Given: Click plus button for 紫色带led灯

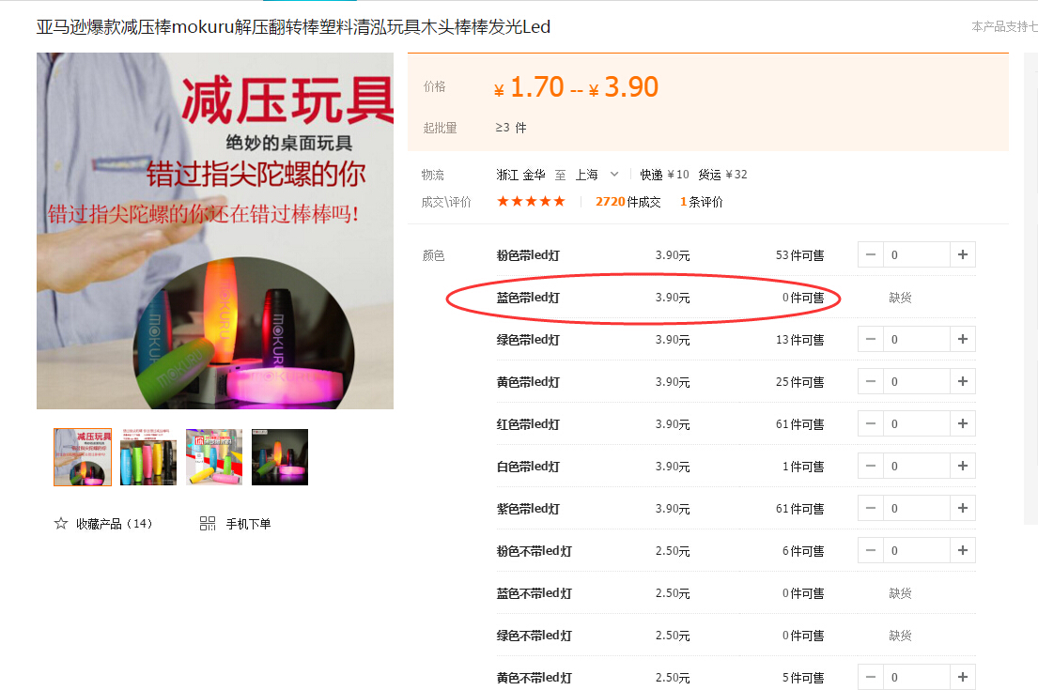Looking at the screenshot, I should click(x=963, y=509).
